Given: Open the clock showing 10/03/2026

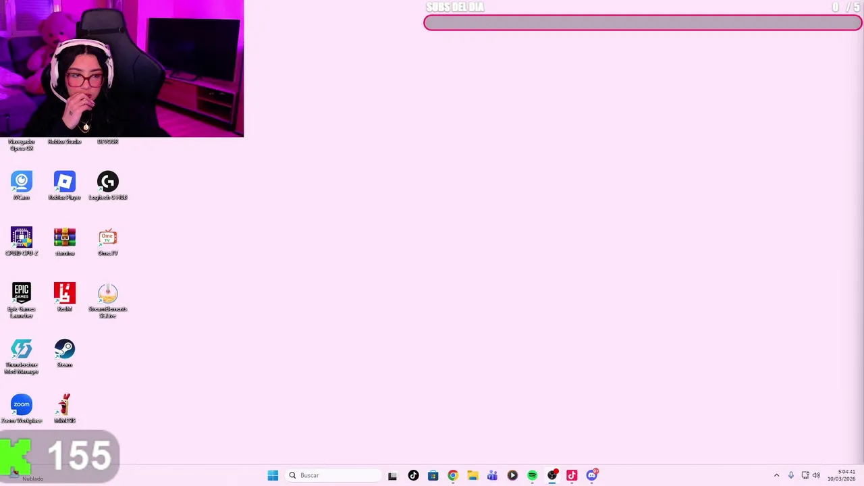Looking at the screenshot, I should (x=842, y=475).
